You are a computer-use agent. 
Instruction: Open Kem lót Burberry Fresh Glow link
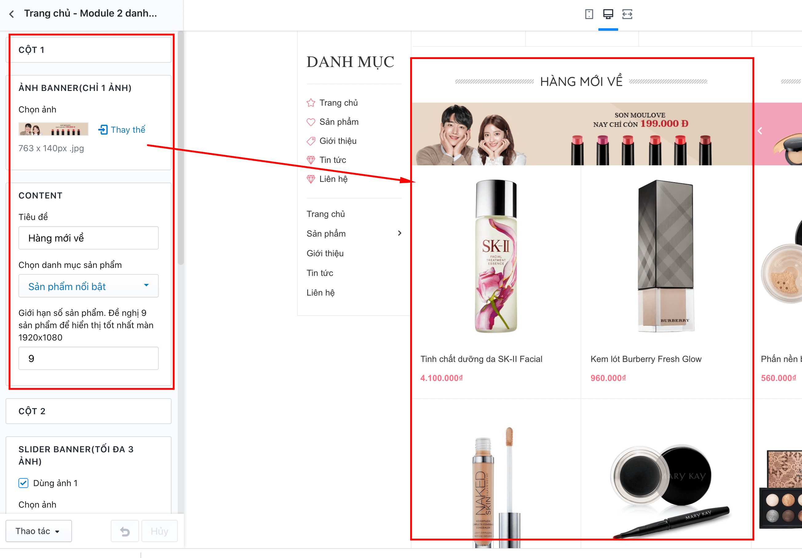tap(646, 359)
